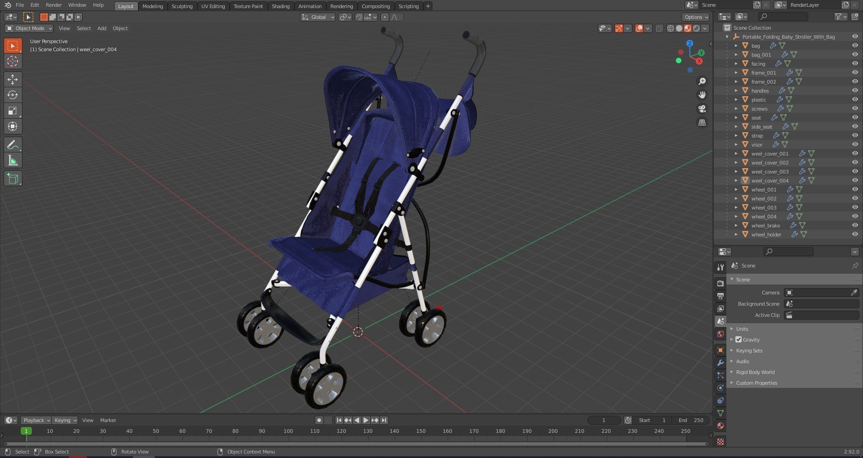
Task: Select the Rotate tool
Action: click(x=13, y=95)
